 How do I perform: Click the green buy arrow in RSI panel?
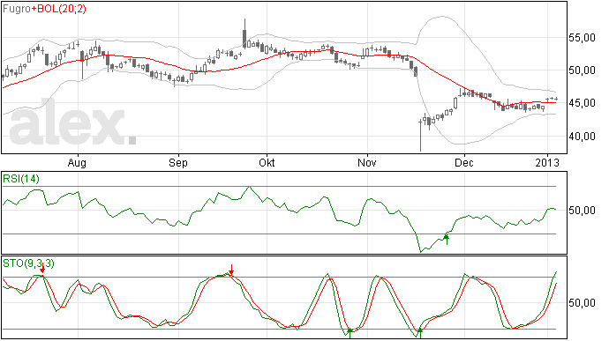tap(447, 240)
